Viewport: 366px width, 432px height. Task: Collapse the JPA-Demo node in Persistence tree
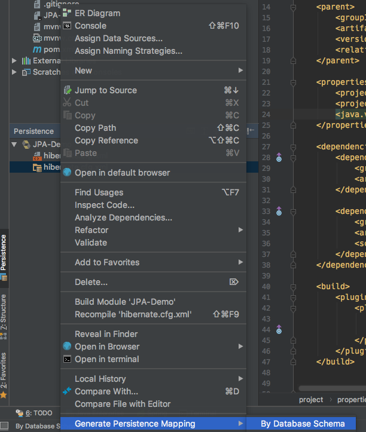pyautogui.click(x=14, y=145)
